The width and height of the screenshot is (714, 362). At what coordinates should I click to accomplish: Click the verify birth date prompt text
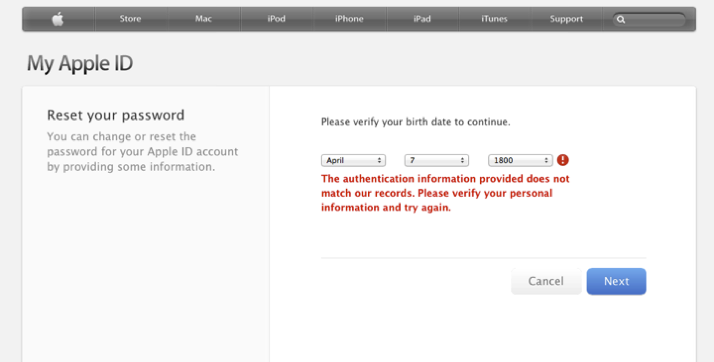[415, 122]
